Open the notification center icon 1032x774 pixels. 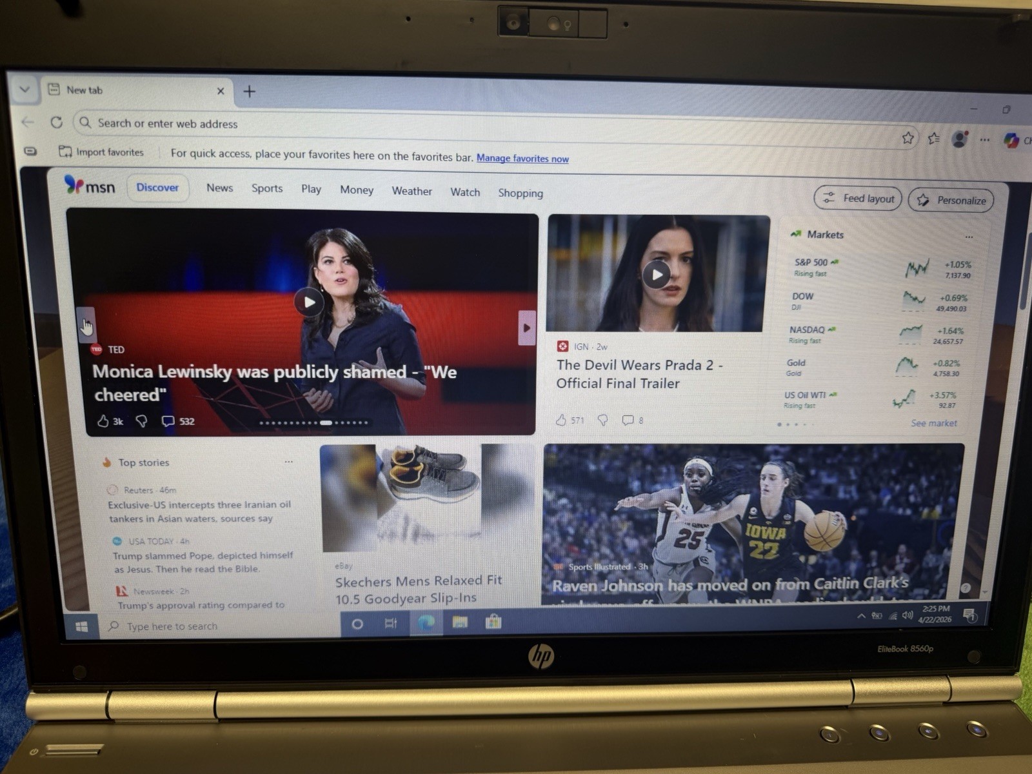click(x=969, y=614)
